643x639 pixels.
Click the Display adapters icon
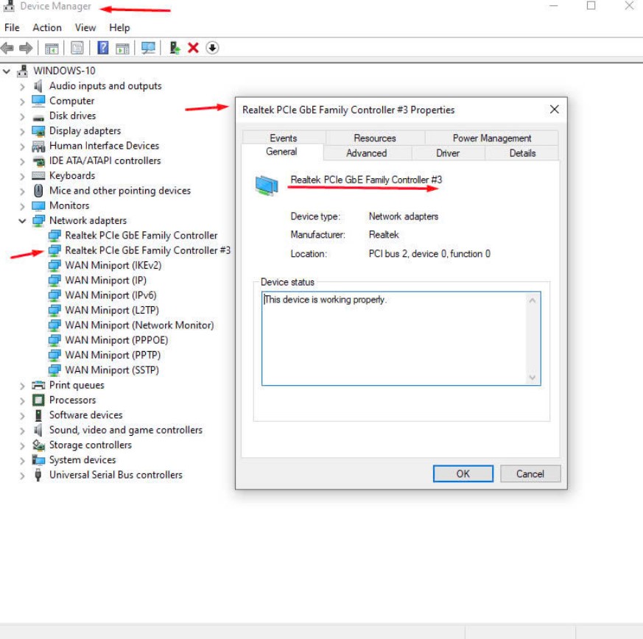point(38,131)
